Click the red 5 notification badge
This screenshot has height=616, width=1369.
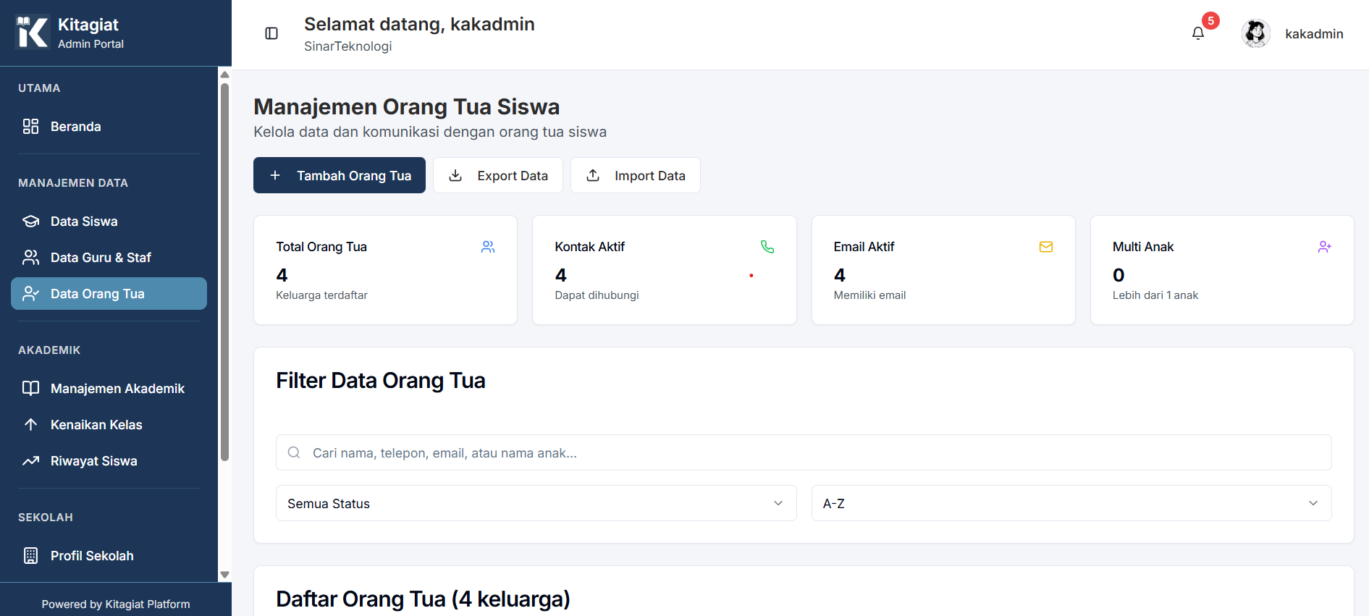tap(1210, 20)
